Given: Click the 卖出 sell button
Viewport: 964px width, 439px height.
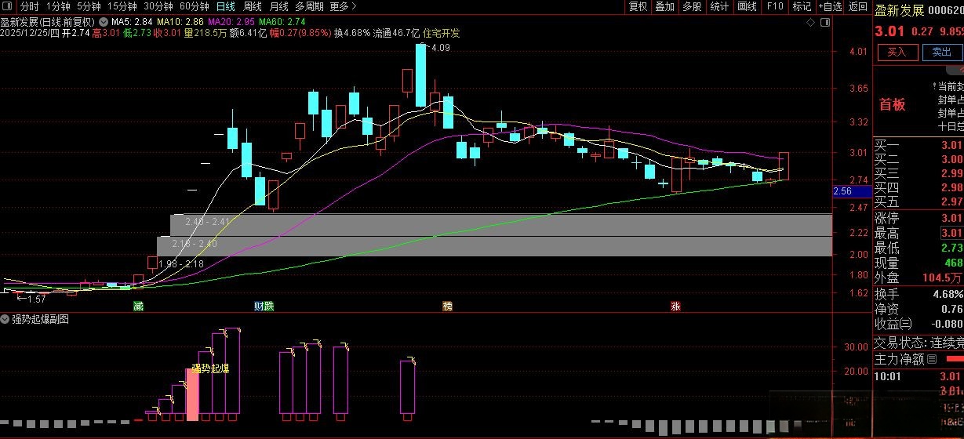Looking at the screenshot, I should coord(941,53).
